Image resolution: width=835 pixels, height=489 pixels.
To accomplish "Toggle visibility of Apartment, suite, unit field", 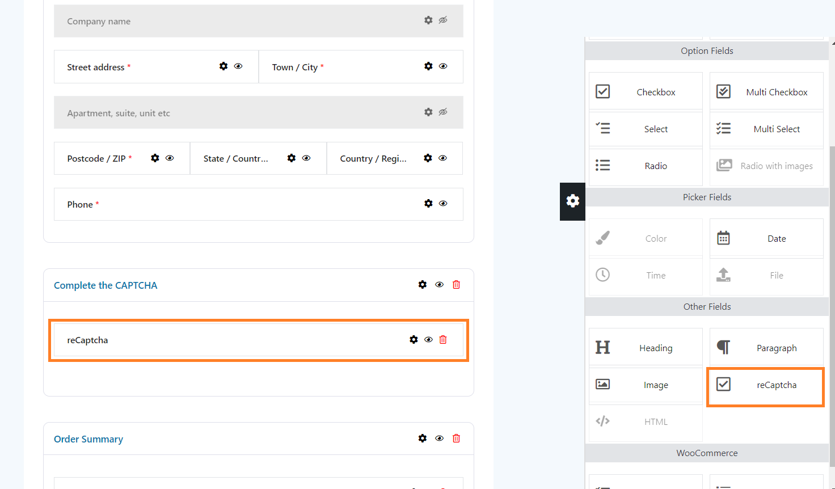I will pos(443,112).
